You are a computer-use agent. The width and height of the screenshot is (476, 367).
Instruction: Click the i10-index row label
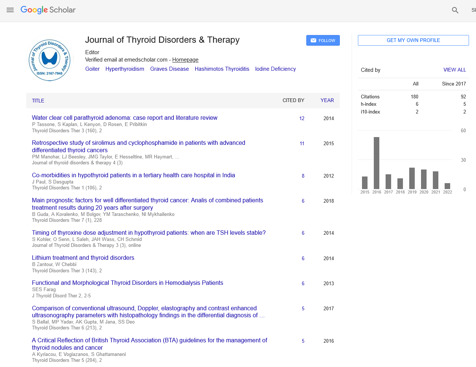[x=370, y=112]
